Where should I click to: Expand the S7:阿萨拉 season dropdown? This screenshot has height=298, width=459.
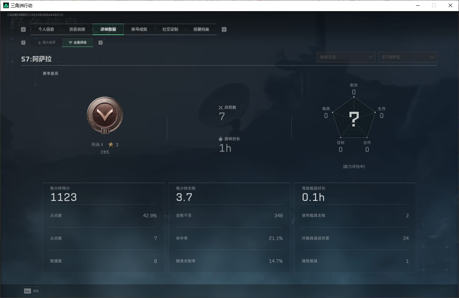(408, 57)
